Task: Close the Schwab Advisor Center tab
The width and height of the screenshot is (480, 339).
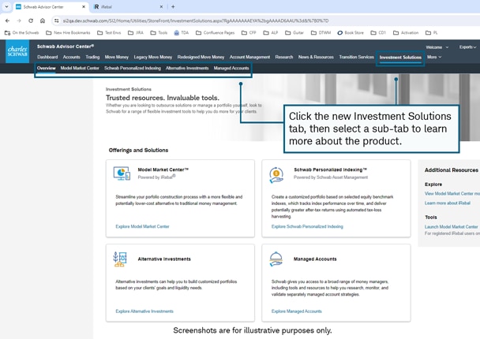Action: pos(84,7)
